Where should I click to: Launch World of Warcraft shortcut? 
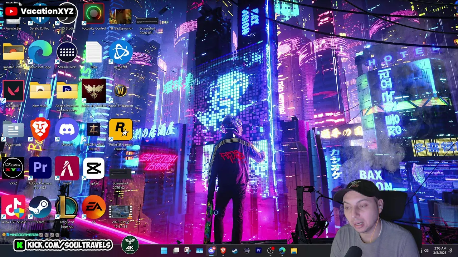(x=121, y=95)
